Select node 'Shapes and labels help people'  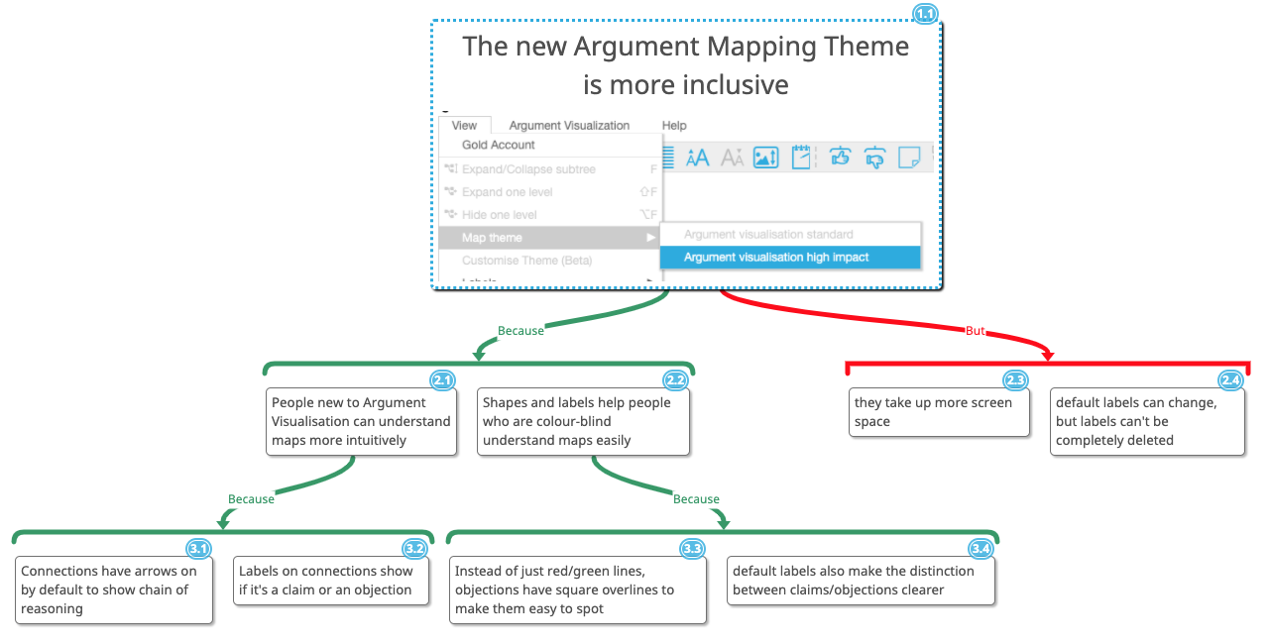[583, 421]
